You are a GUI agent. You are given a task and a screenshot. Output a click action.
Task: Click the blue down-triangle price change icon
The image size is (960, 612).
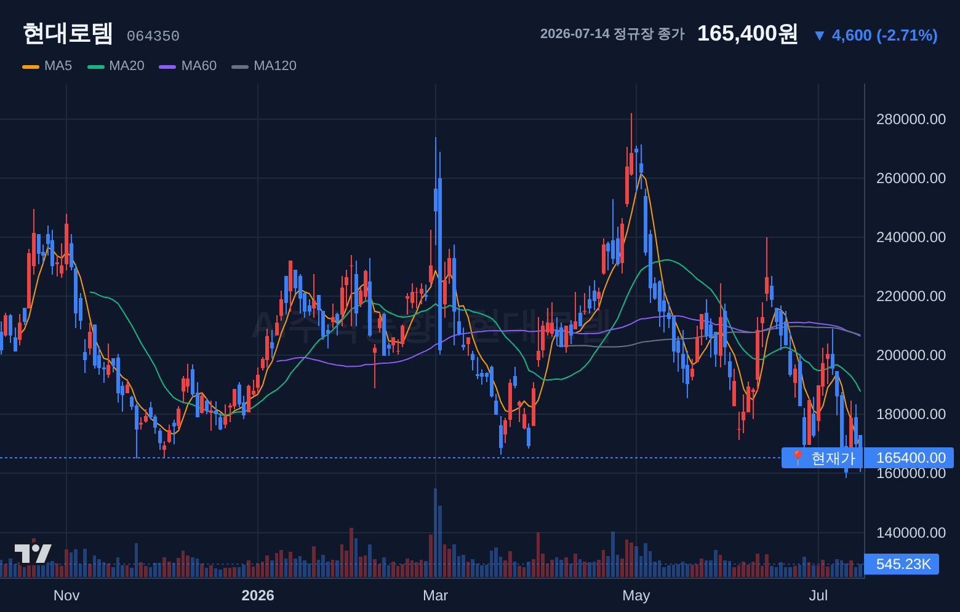click(819, 36)
